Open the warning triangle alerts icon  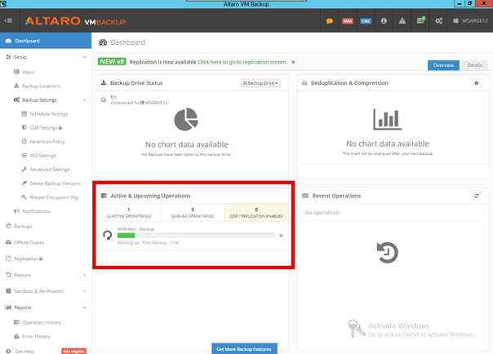pos(402,20)
